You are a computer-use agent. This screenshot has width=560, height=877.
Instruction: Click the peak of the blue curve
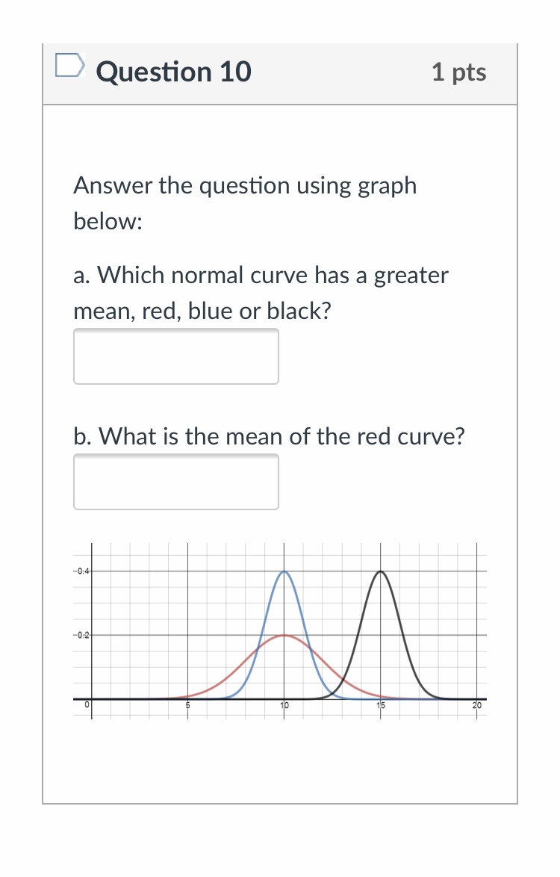(x=284, y=571)
